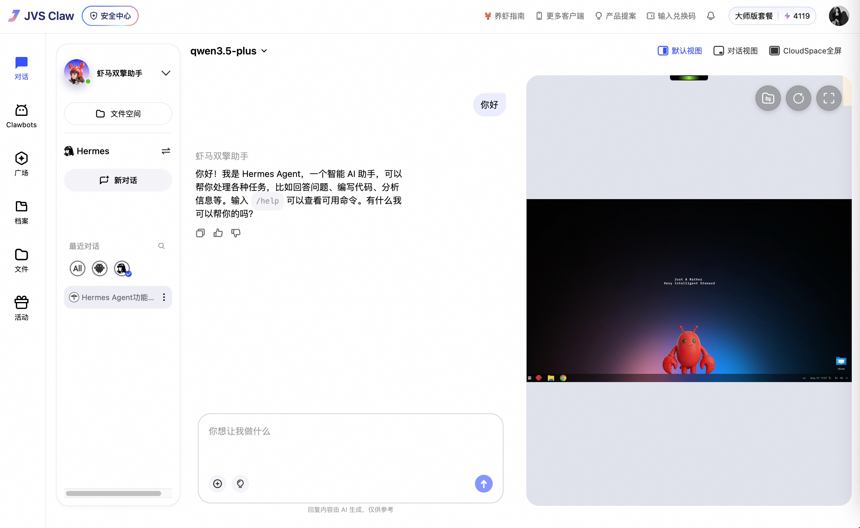Click the /help command chip

(x=268, y=201)
